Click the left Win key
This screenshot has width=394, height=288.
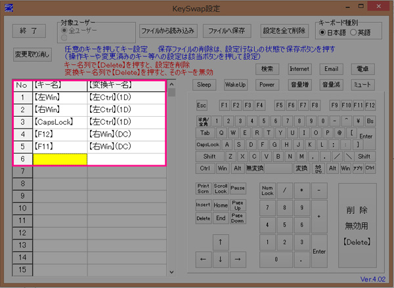[223, 168]
